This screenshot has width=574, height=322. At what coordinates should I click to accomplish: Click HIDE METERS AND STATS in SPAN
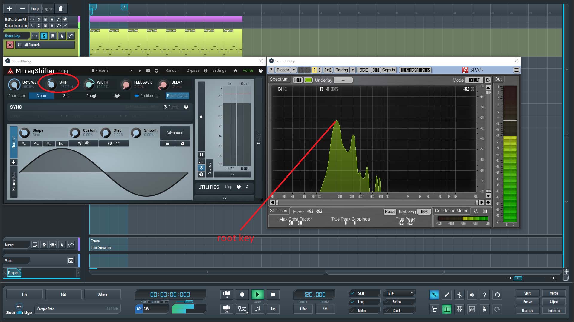415,70
